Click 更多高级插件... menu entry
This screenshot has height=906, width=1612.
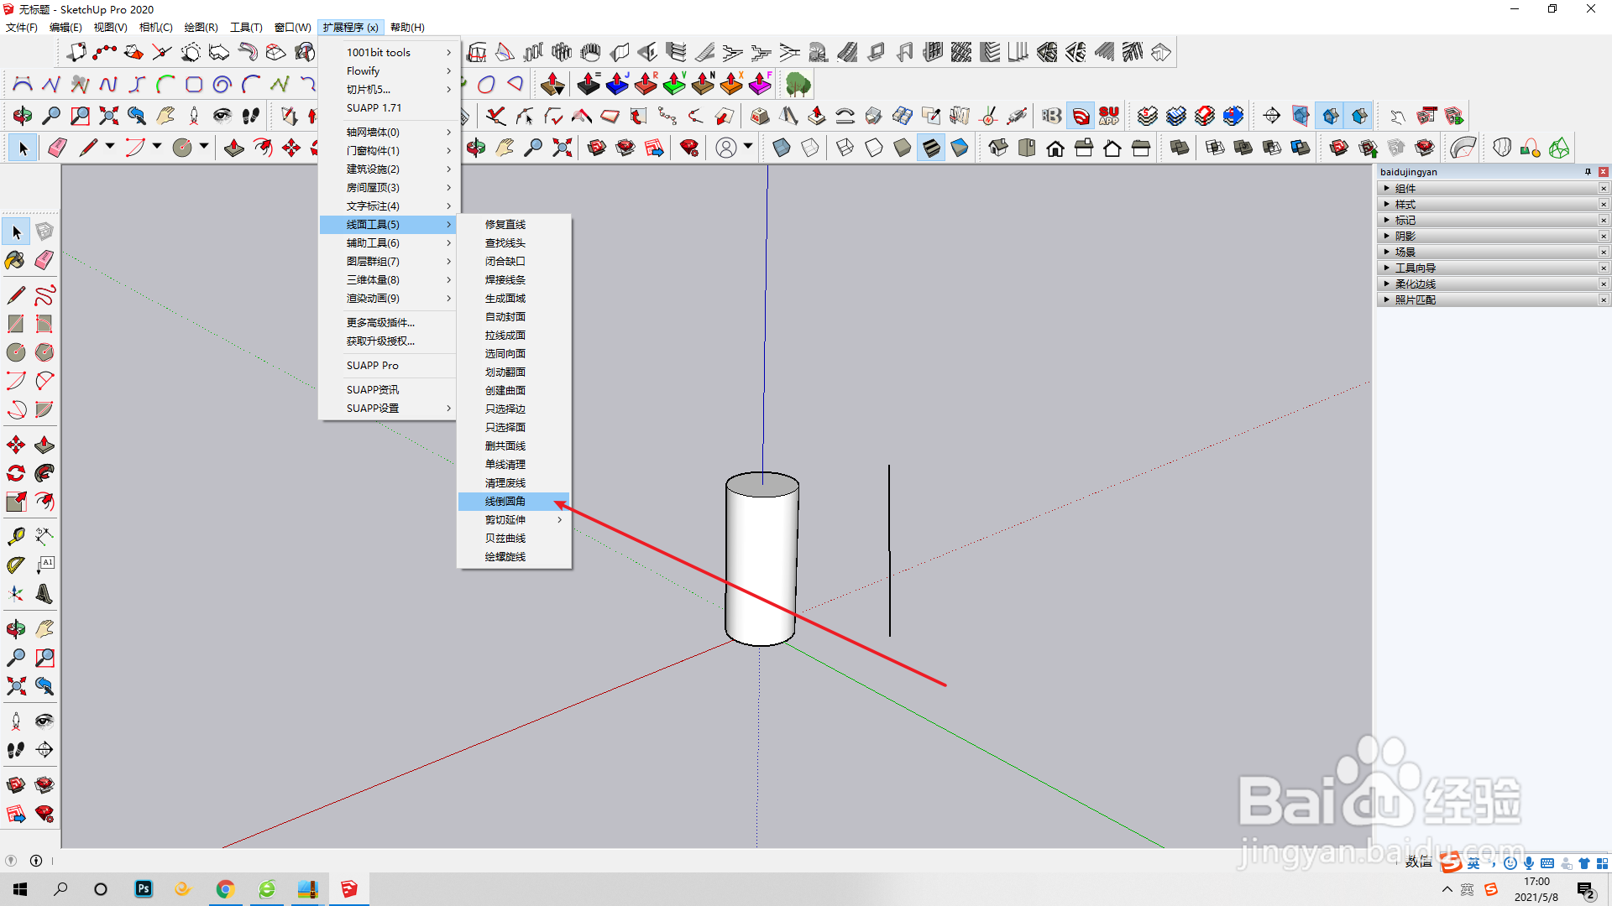(380, 323)
